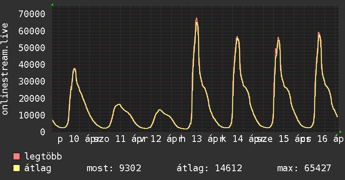Select the legtöbb legend label
This screenshot has height=180, width=345.
43,157
